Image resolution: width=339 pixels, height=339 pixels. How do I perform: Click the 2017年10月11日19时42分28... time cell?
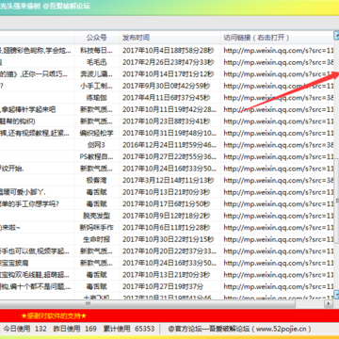pos(169,109)
